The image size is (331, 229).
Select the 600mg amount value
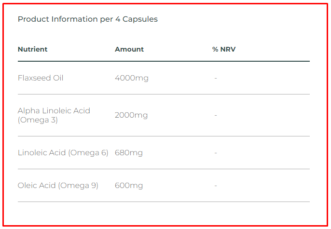click(129, 186)
